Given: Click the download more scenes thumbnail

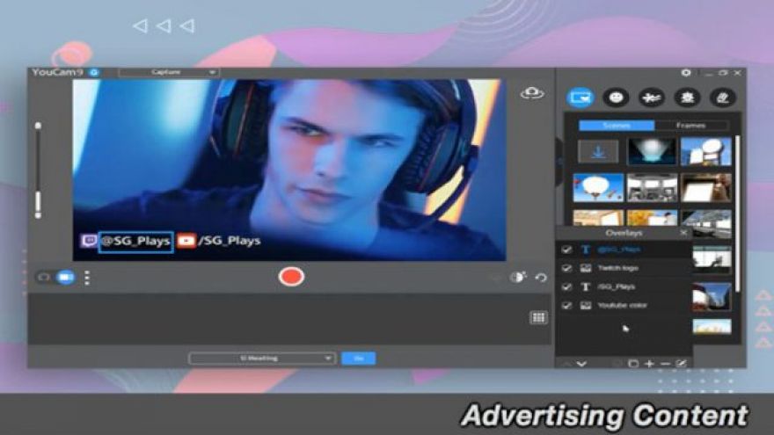Looking at the screenshot, I should click(598, 151).
